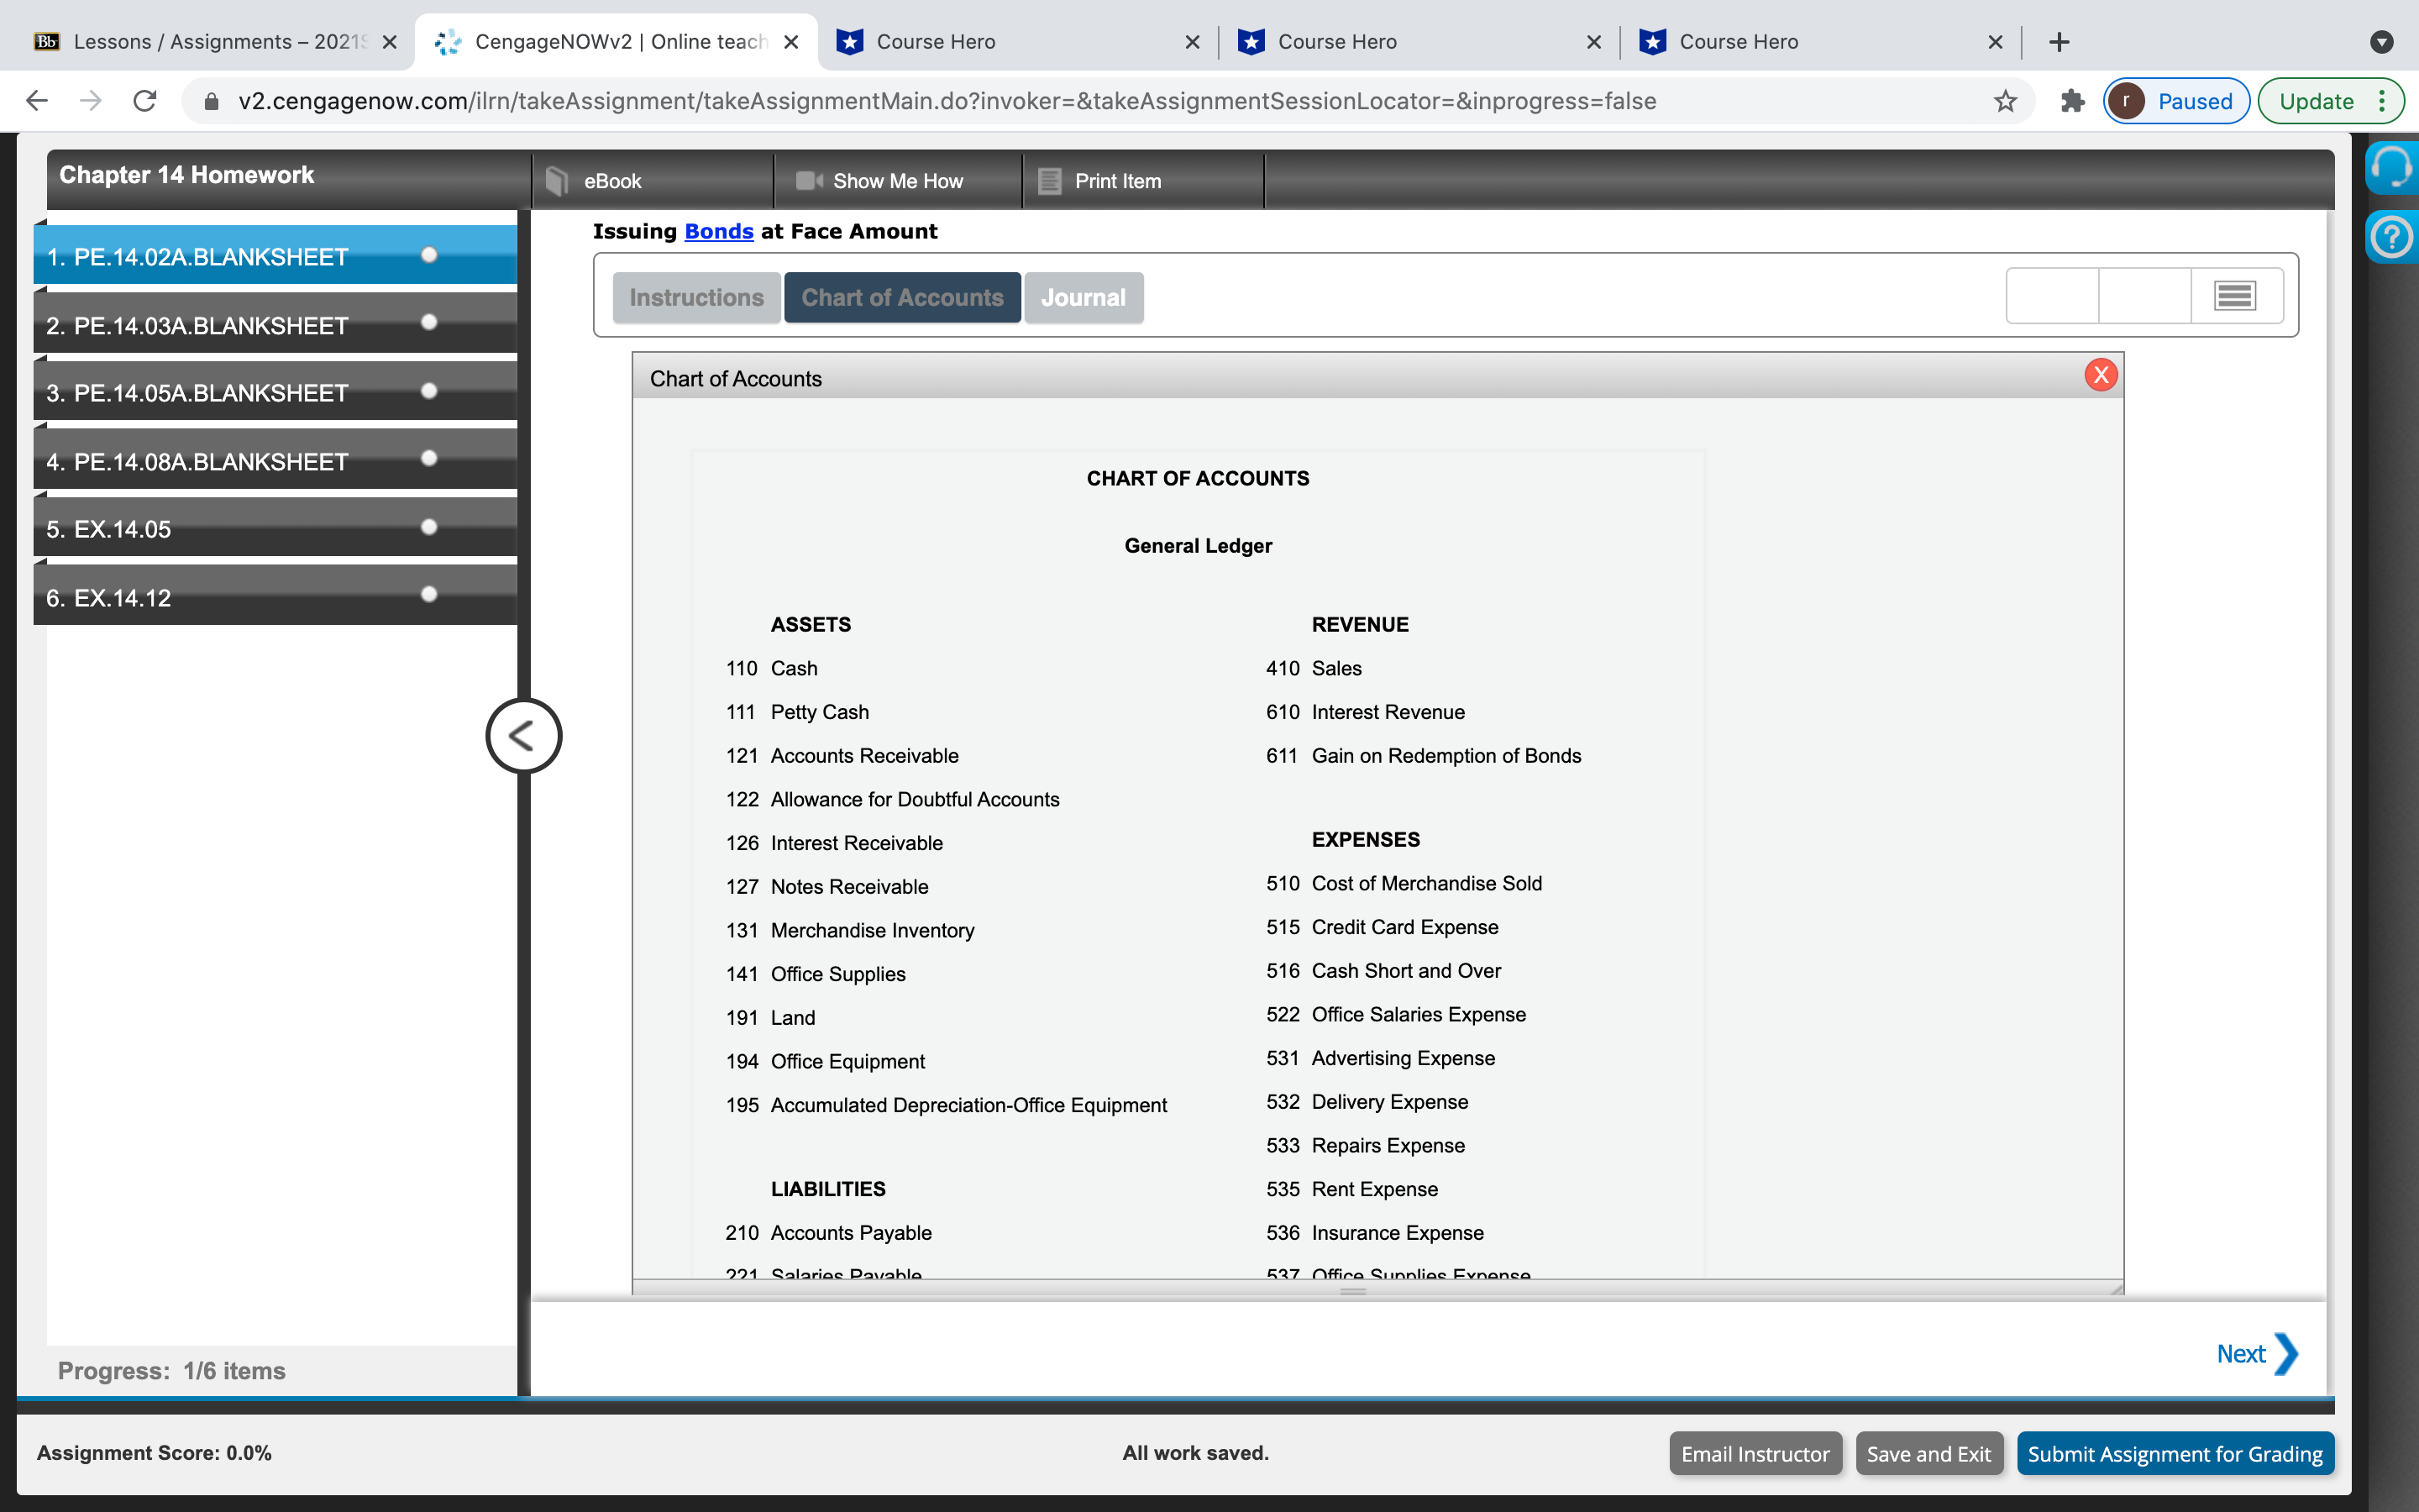The image size is (2419, 1512).
Task: Open the help question mark icon
Action: coord(2391,238)
